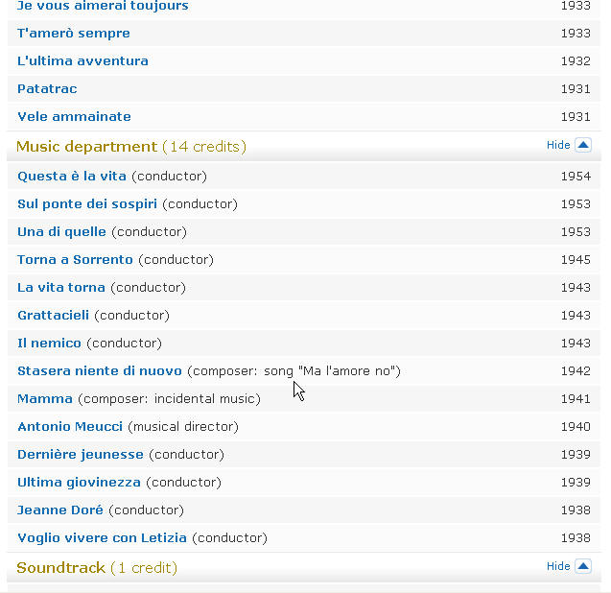Open the Patatrac title link

coord(47,89)
